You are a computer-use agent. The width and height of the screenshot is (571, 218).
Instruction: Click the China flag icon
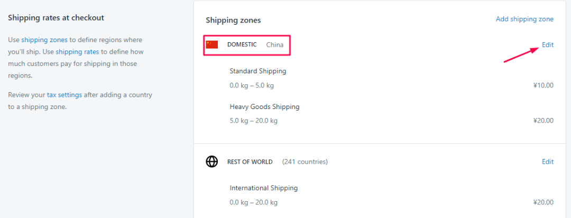[x=212, y=45]
